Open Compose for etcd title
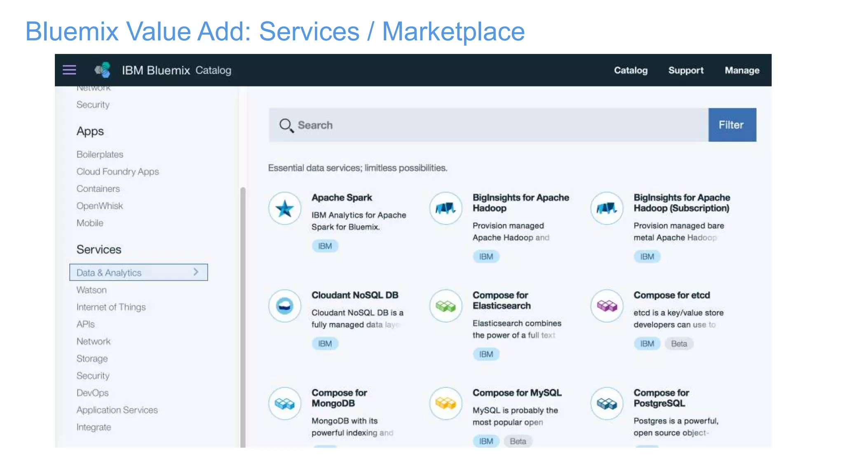844x474 pixels. (x=672, y=295)
